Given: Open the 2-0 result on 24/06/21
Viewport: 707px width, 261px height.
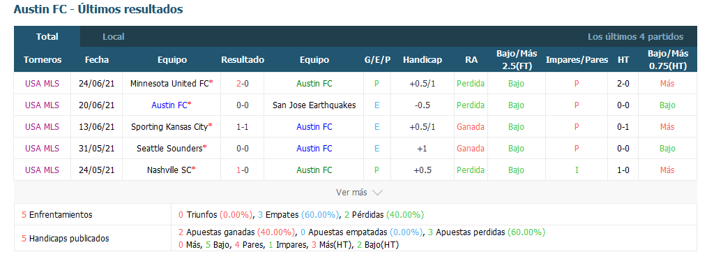Looking at the screenshot, I should coord(243,84).
